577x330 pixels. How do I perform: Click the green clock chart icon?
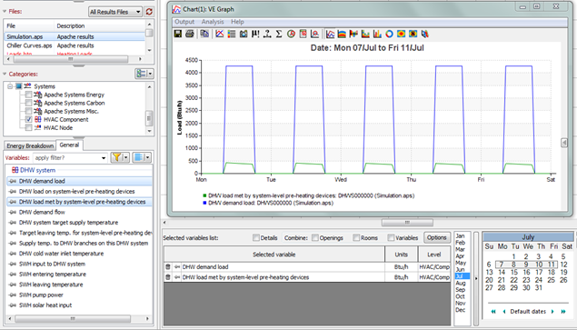tap(291, 34)
